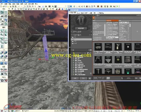141x112 pixels.
Task: Collapse the Packages tree section arrow
Action: point(72,50)
